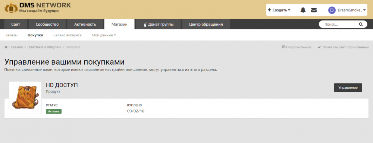Viewport: 373px width, 143px height.
Task: Click the search magnifier icon
Action: click(361, 24)
